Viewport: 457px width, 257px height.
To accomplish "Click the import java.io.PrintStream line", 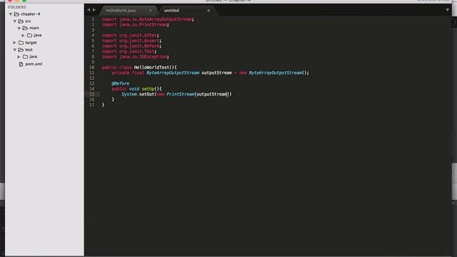I will (135, 25).
